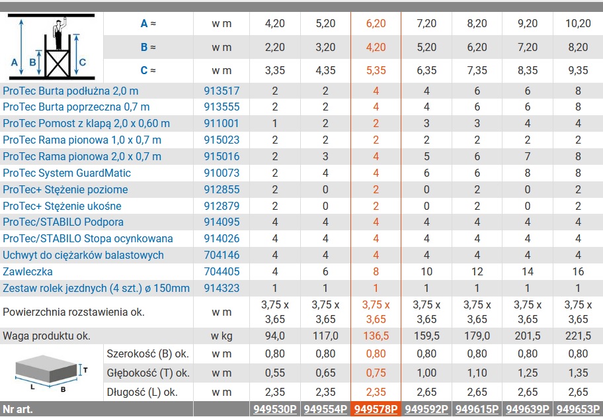603x417 pixels.
Task: Click weight value 136,5 kg
Action: click(376, 336)
